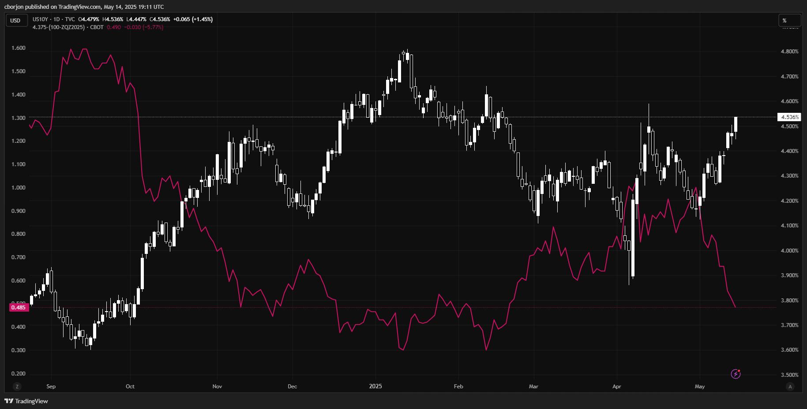Open the USD currency selector
This screenshot has height=409, width=807.
tap(16, 21)
